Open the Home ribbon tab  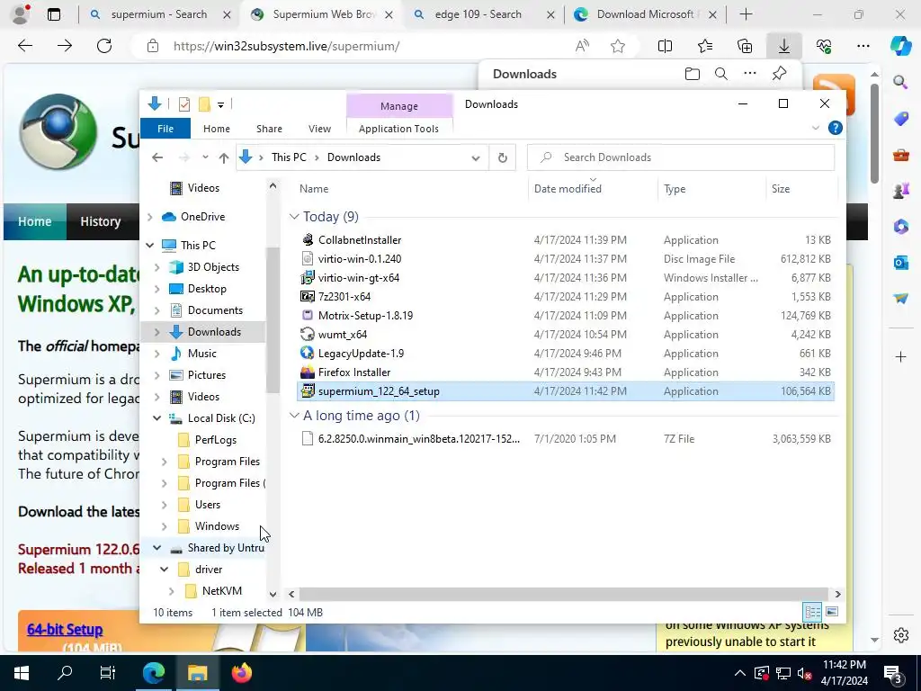coord(216,128)
